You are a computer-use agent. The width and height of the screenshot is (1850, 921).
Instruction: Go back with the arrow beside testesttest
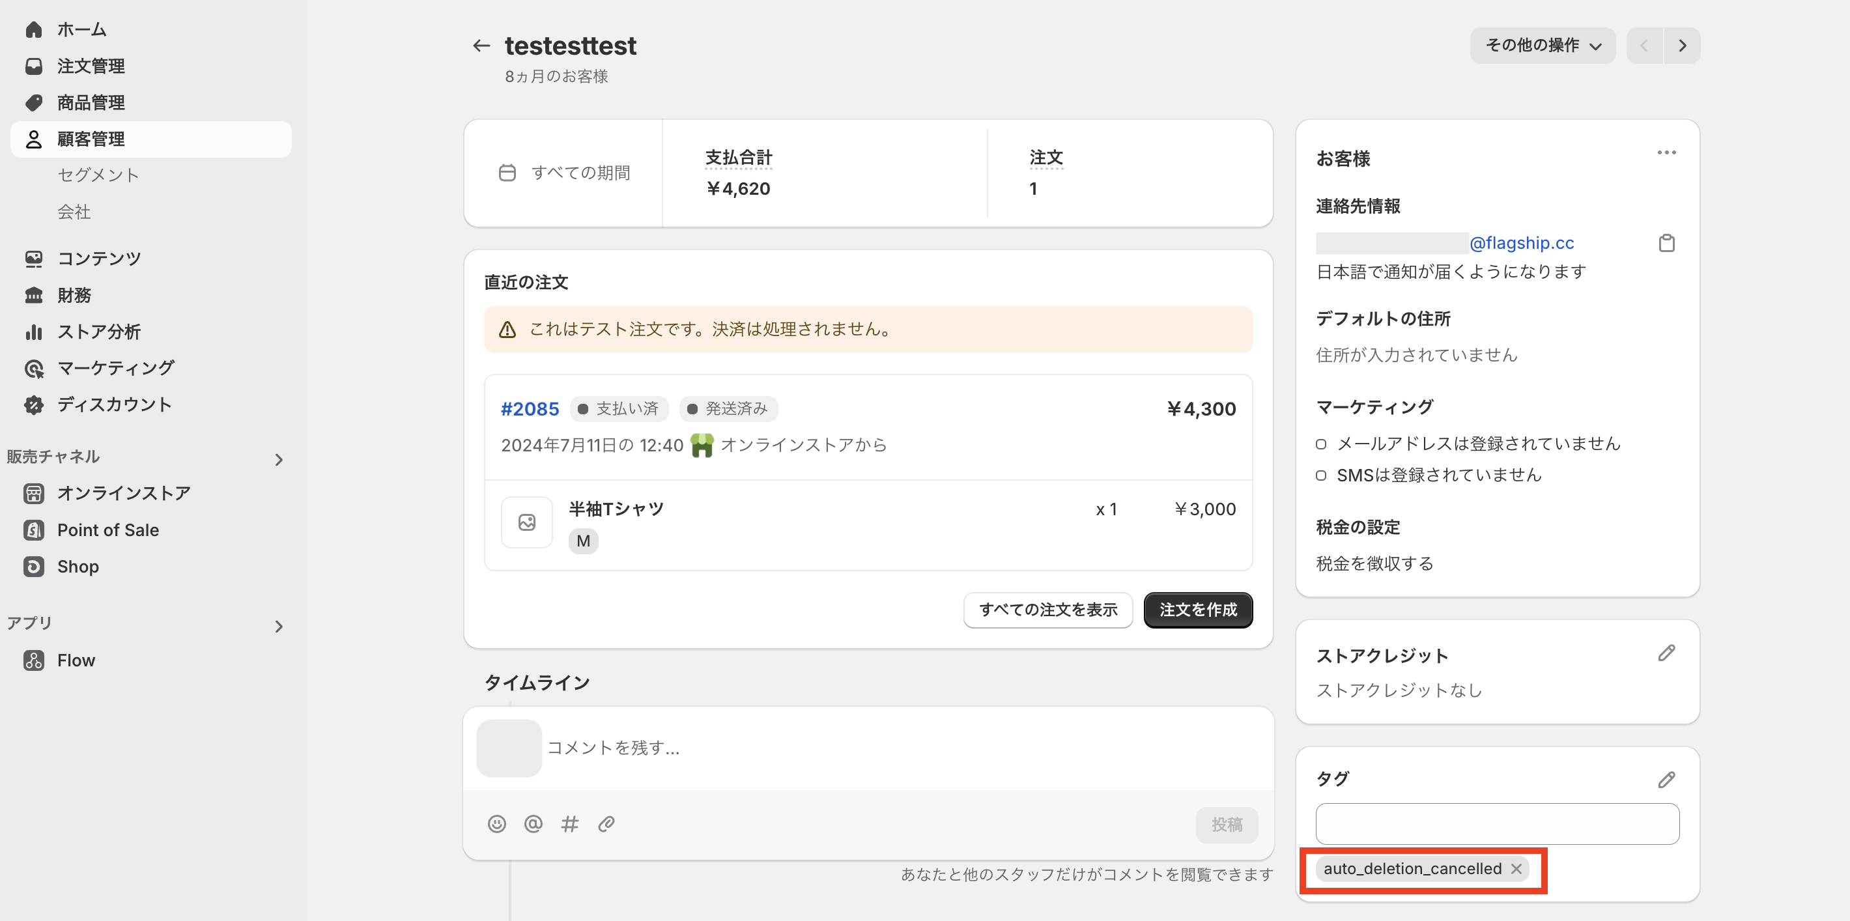coord(481,46)
